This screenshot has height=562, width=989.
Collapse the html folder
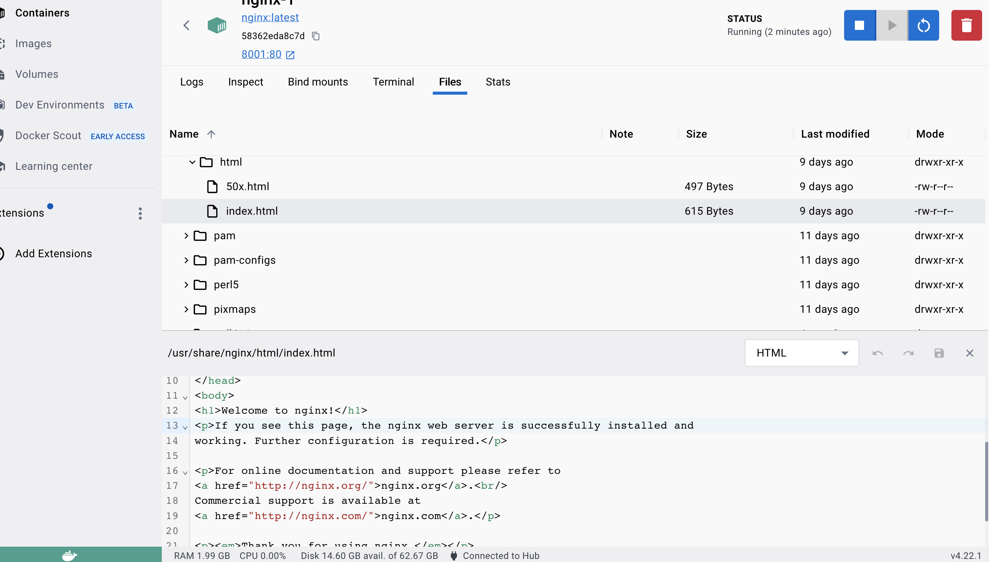point(192,162)
